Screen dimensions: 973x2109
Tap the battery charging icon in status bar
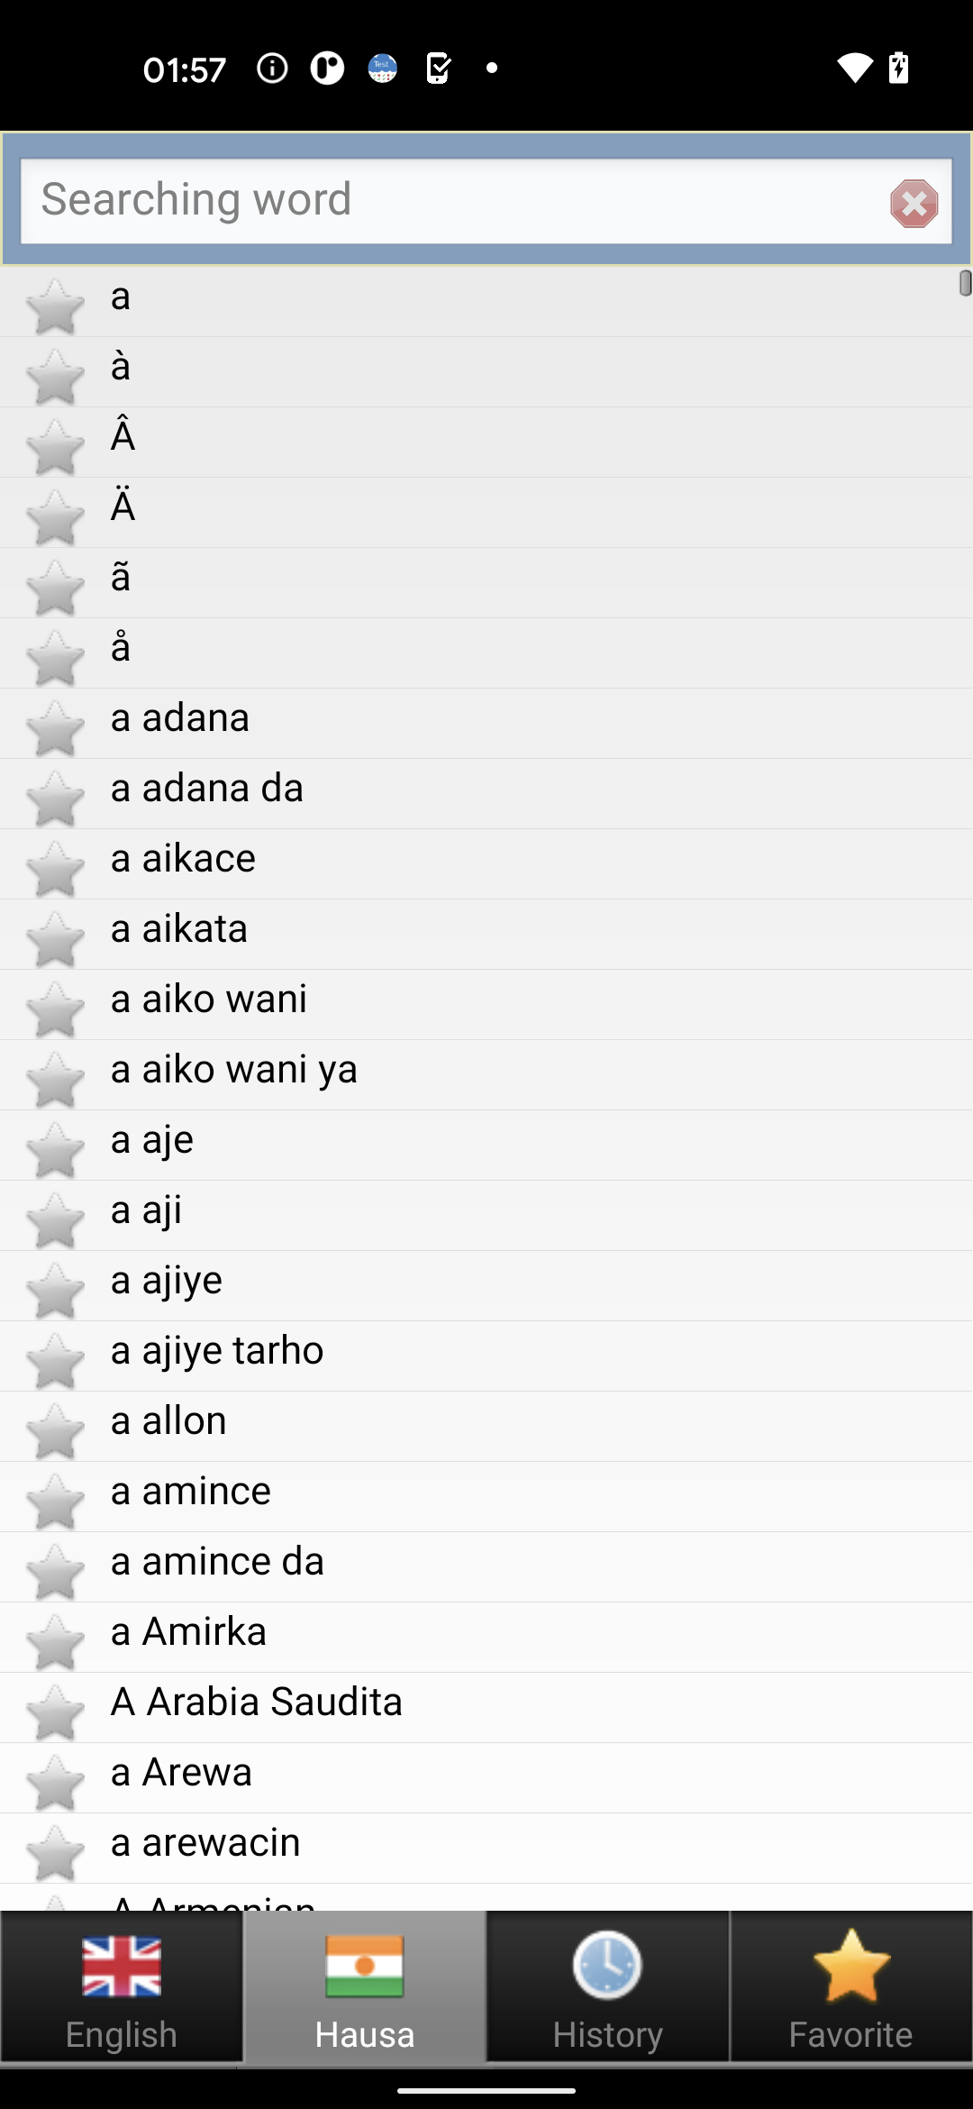coord(899,68)
